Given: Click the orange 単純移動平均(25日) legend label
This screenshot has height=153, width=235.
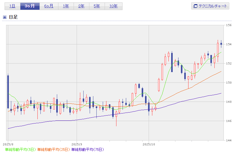Looking at the screenshot, I should click(x=54, y=149).
